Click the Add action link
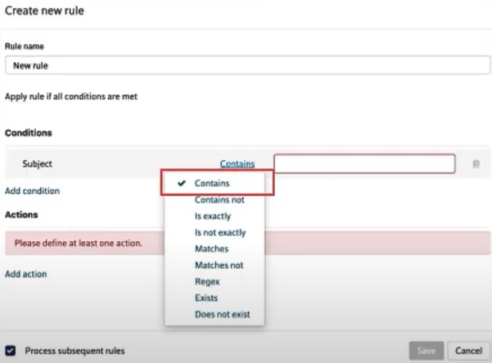Screen dimensions: 492x363 coord(25,274)
